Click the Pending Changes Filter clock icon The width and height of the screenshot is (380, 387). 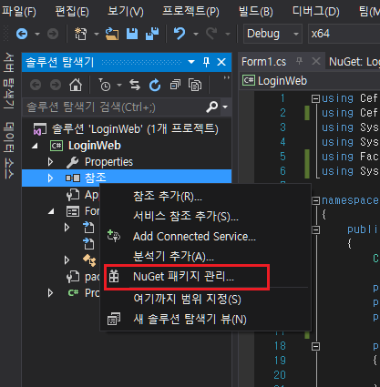point(105,85)
